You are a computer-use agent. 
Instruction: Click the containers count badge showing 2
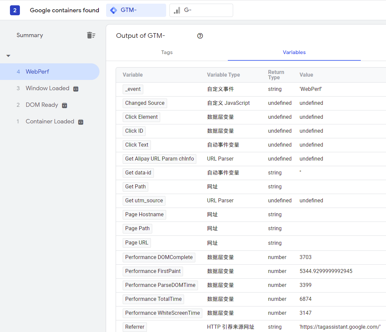coord(15,10)
